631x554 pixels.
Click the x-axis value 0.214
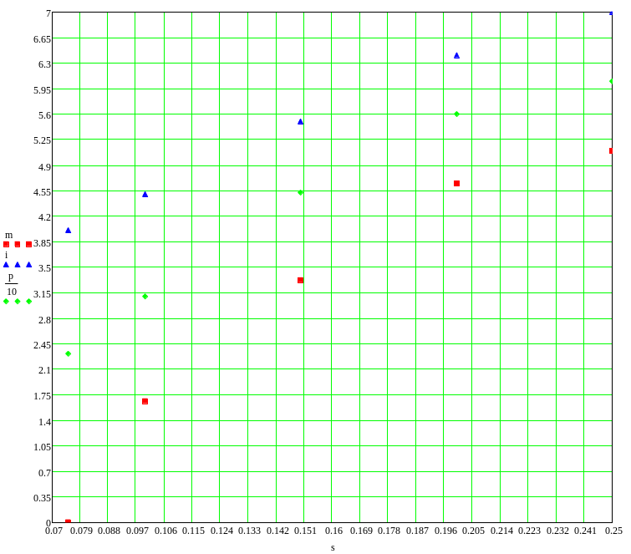click(501, 531)
